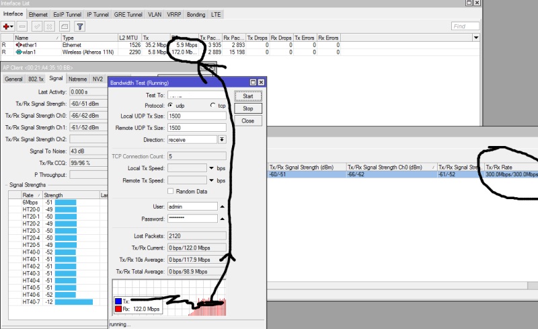Open the GRE Tunnel tab

(128, 14)
